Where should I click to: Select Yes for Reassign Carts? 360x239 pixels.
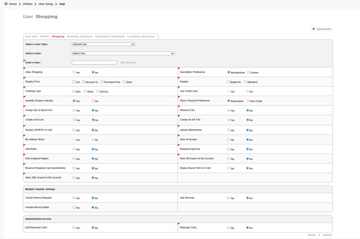pos(228,228)
